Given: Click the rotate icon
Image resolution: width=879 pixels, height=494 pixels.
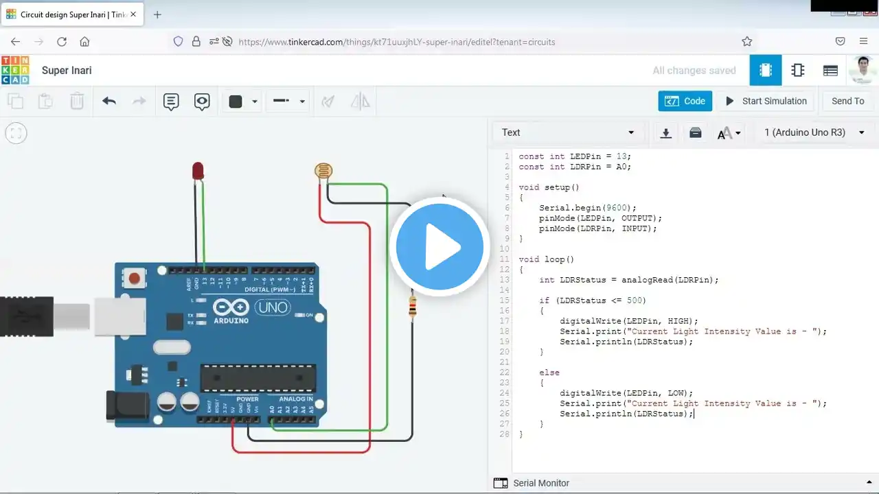Looking at the screenshot, I should 328,102.
